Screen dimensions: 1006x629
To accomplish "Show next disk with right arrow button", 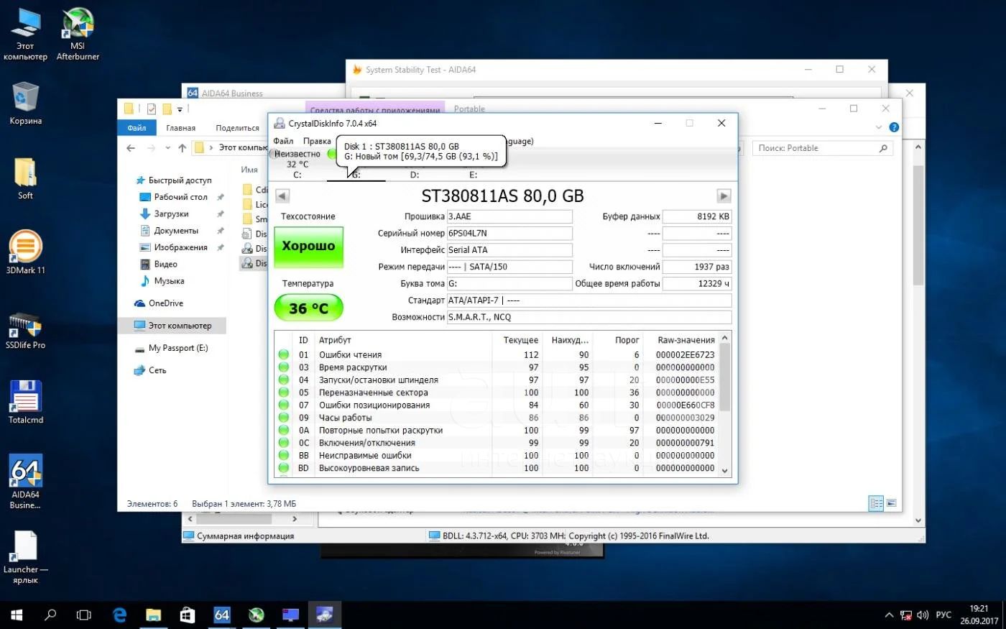I will [x=724, y=196].
